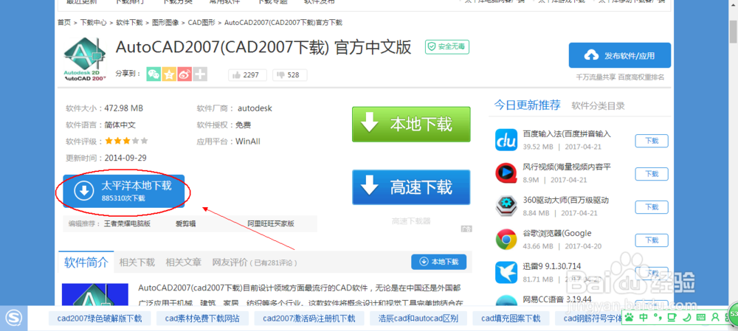
Task: Click Baidu Input Method app icon
Action: pos(506,140)
